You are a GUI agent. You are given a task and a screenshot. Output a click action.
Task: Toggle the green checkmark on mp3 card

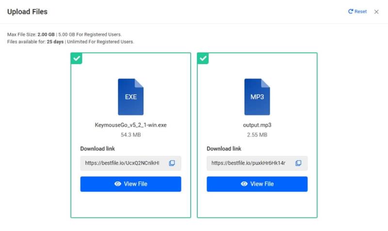click(x=203, y=58)
